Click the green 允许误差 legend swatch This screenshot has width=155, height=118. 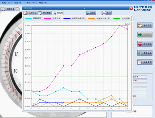tap(117, 18)
